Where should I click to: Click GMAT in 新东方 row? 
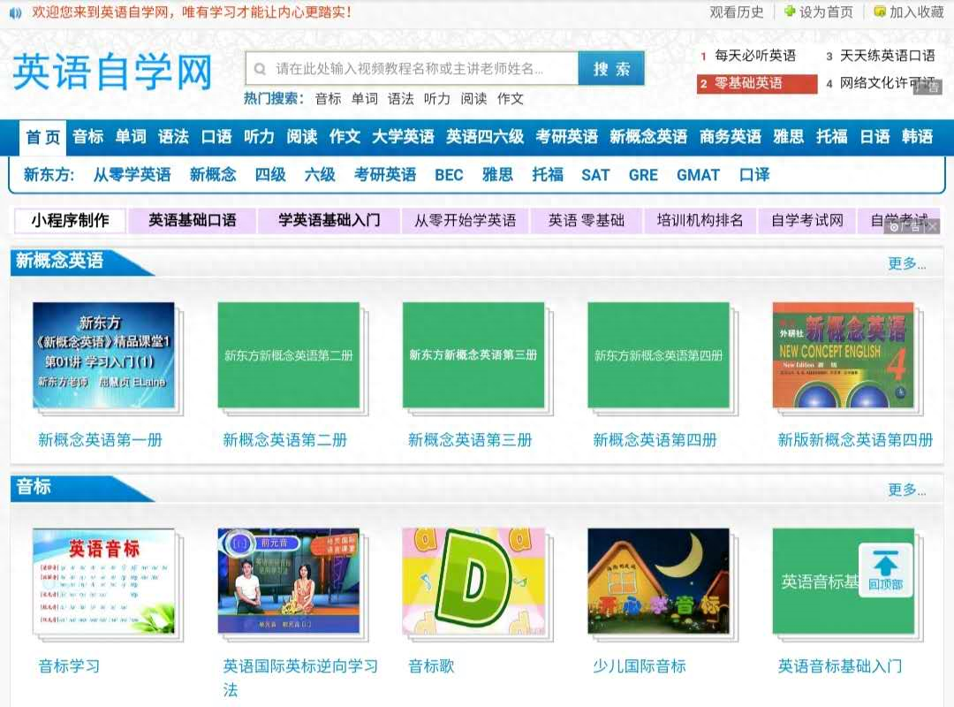[698, 175]
